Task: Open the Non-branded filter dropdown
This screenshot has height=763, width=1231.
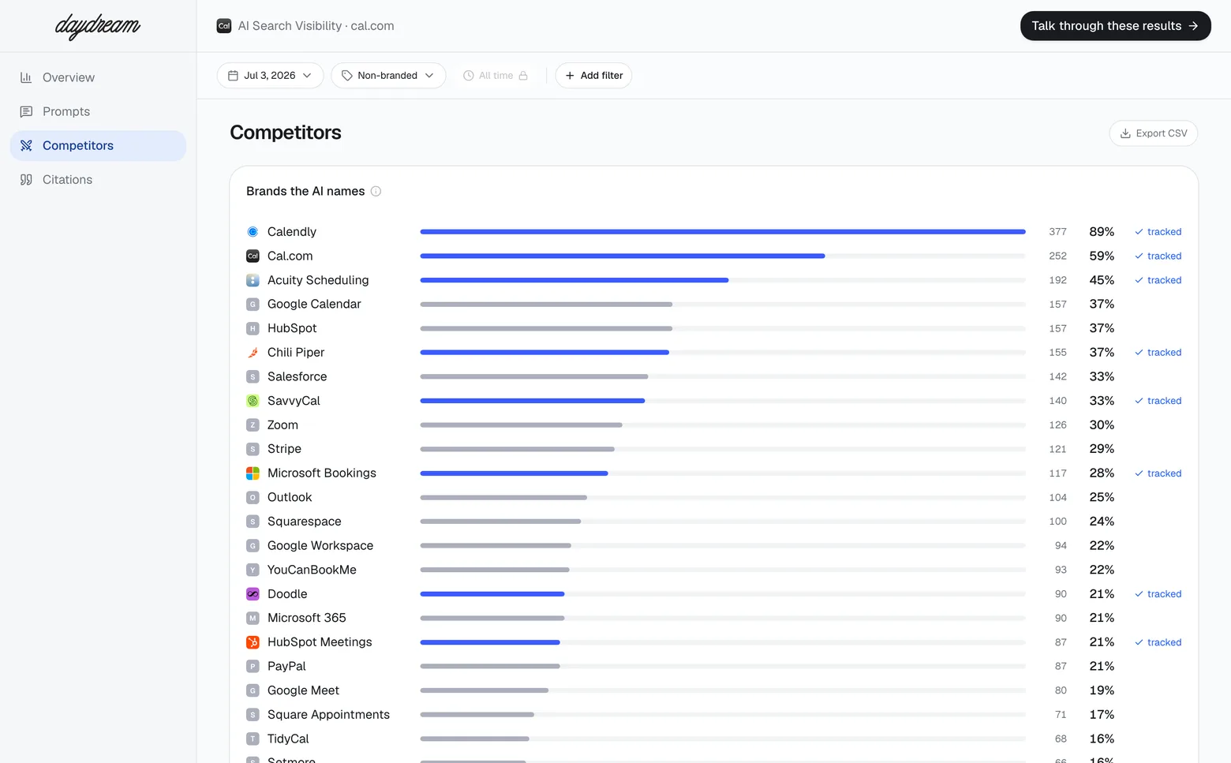Action: click(x=388, y=76)
